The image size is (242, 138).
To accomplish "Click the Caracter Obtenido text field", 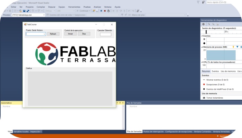I will point(105,34).
